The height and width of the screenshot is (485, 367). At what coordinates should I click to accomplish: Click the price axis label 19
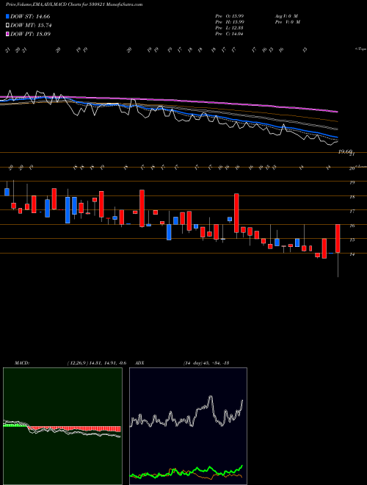click(352, 182)
